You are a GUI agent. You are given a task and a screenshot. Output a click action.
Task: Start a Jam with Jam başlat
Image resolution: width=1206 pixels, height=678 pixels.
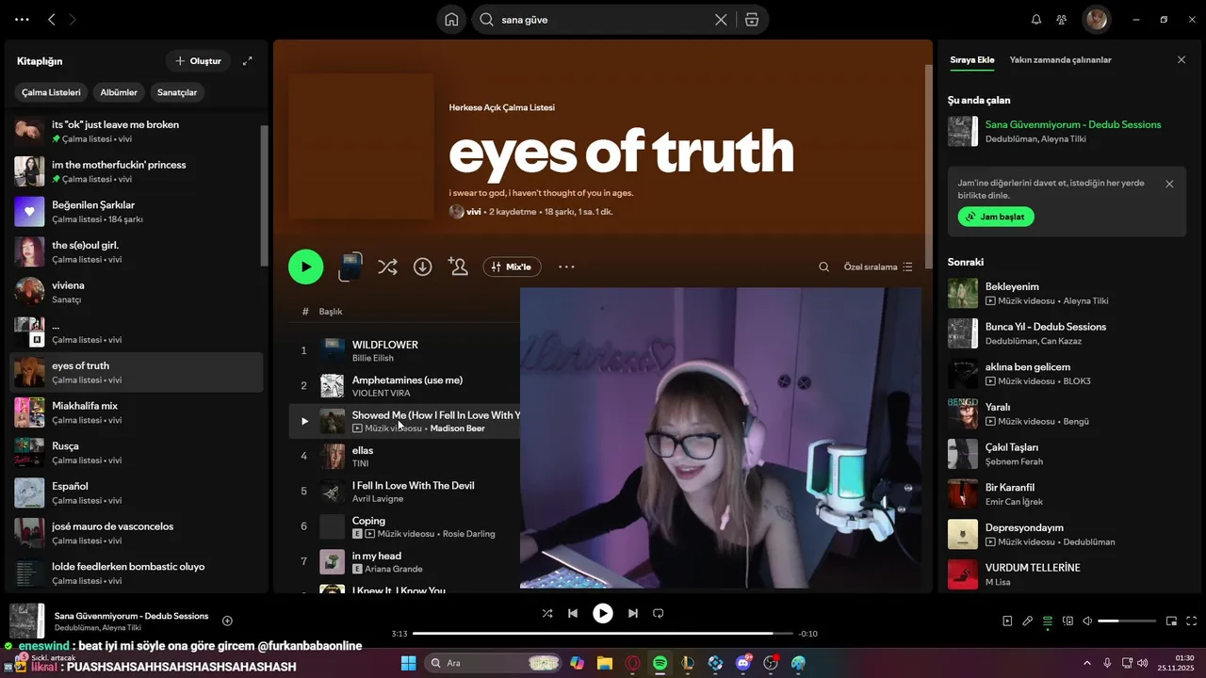pos(996,217)
